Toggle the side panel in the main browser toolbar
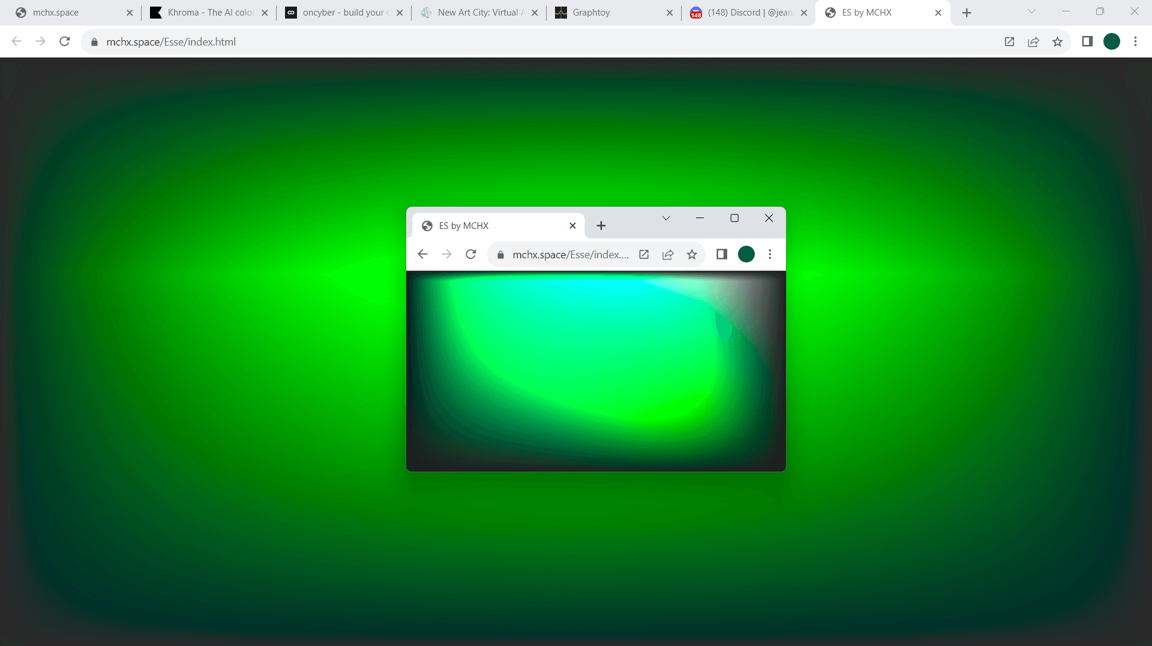 1087,41
